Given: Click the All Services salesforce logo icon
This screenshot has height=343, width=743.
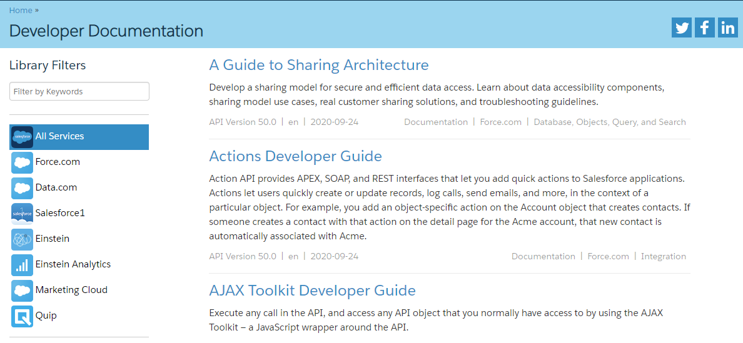Looking at the screenshot, I should coord(22,137).
